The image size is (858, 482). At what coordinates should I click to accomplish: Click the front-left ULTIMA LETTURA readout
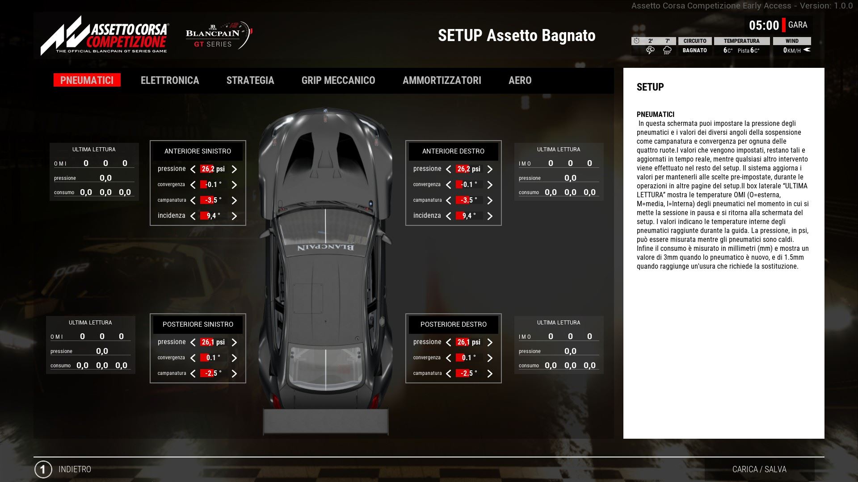click(94, 172)
